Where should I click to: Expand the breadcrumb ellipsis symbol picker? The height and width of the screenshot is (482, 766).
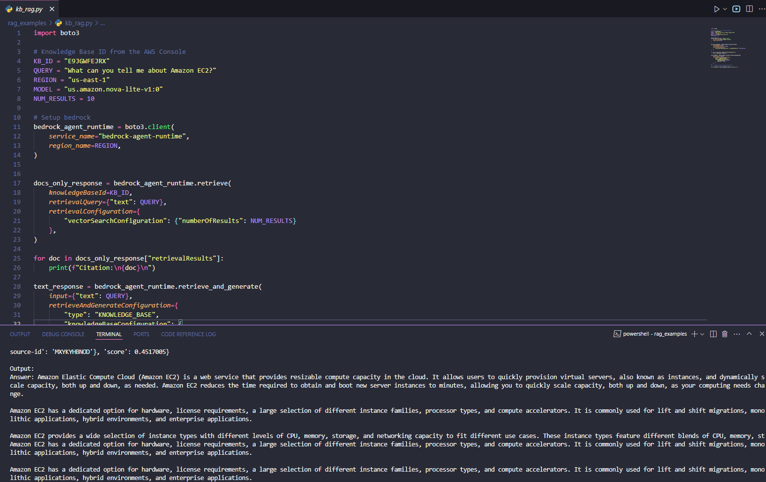102,23
